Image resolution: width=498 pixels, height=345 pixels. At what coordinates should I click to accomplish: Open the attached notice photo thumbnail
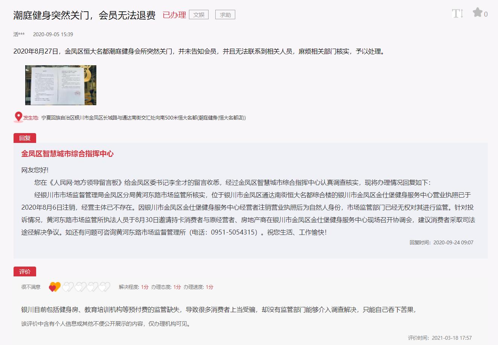coord(61,85)
